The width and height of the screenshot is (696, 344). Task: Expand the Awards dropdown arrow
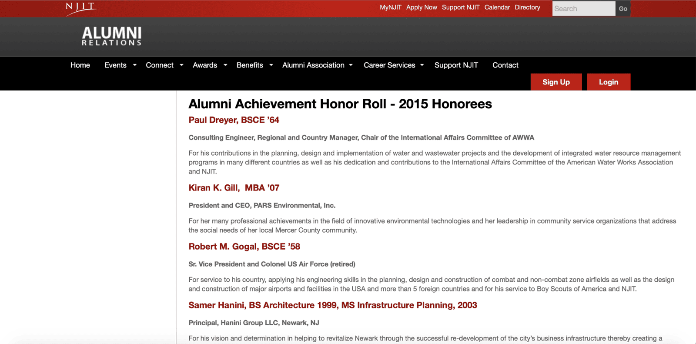(x=225, y=65)
